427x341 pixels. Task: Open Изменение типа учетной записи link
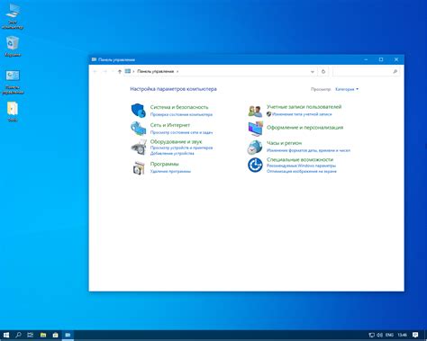(x=302, y=114)
